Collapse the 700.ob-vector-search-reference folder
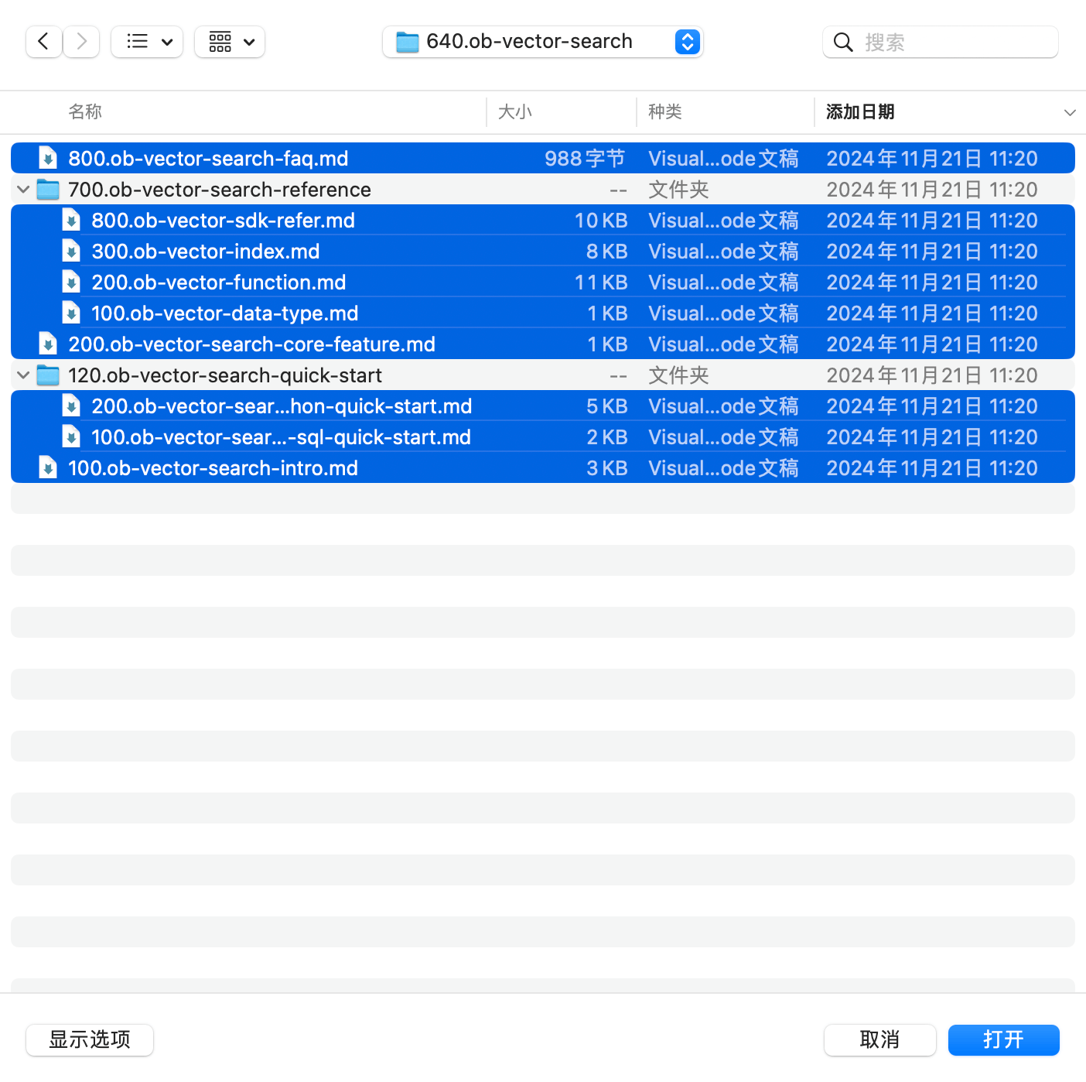 (x=23, y=190)
